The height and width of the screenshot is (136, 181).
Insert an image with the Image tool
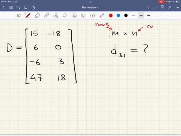point(83,15)
